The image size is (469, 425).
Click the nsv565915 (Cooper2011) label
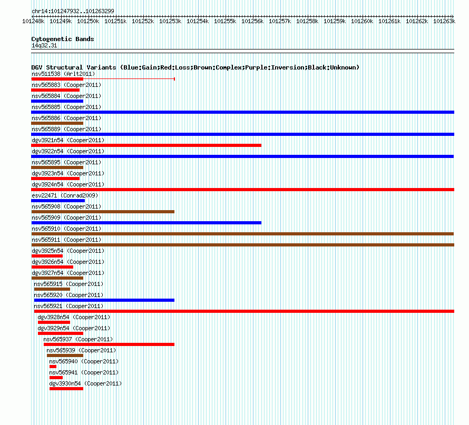tap(69, 284)
